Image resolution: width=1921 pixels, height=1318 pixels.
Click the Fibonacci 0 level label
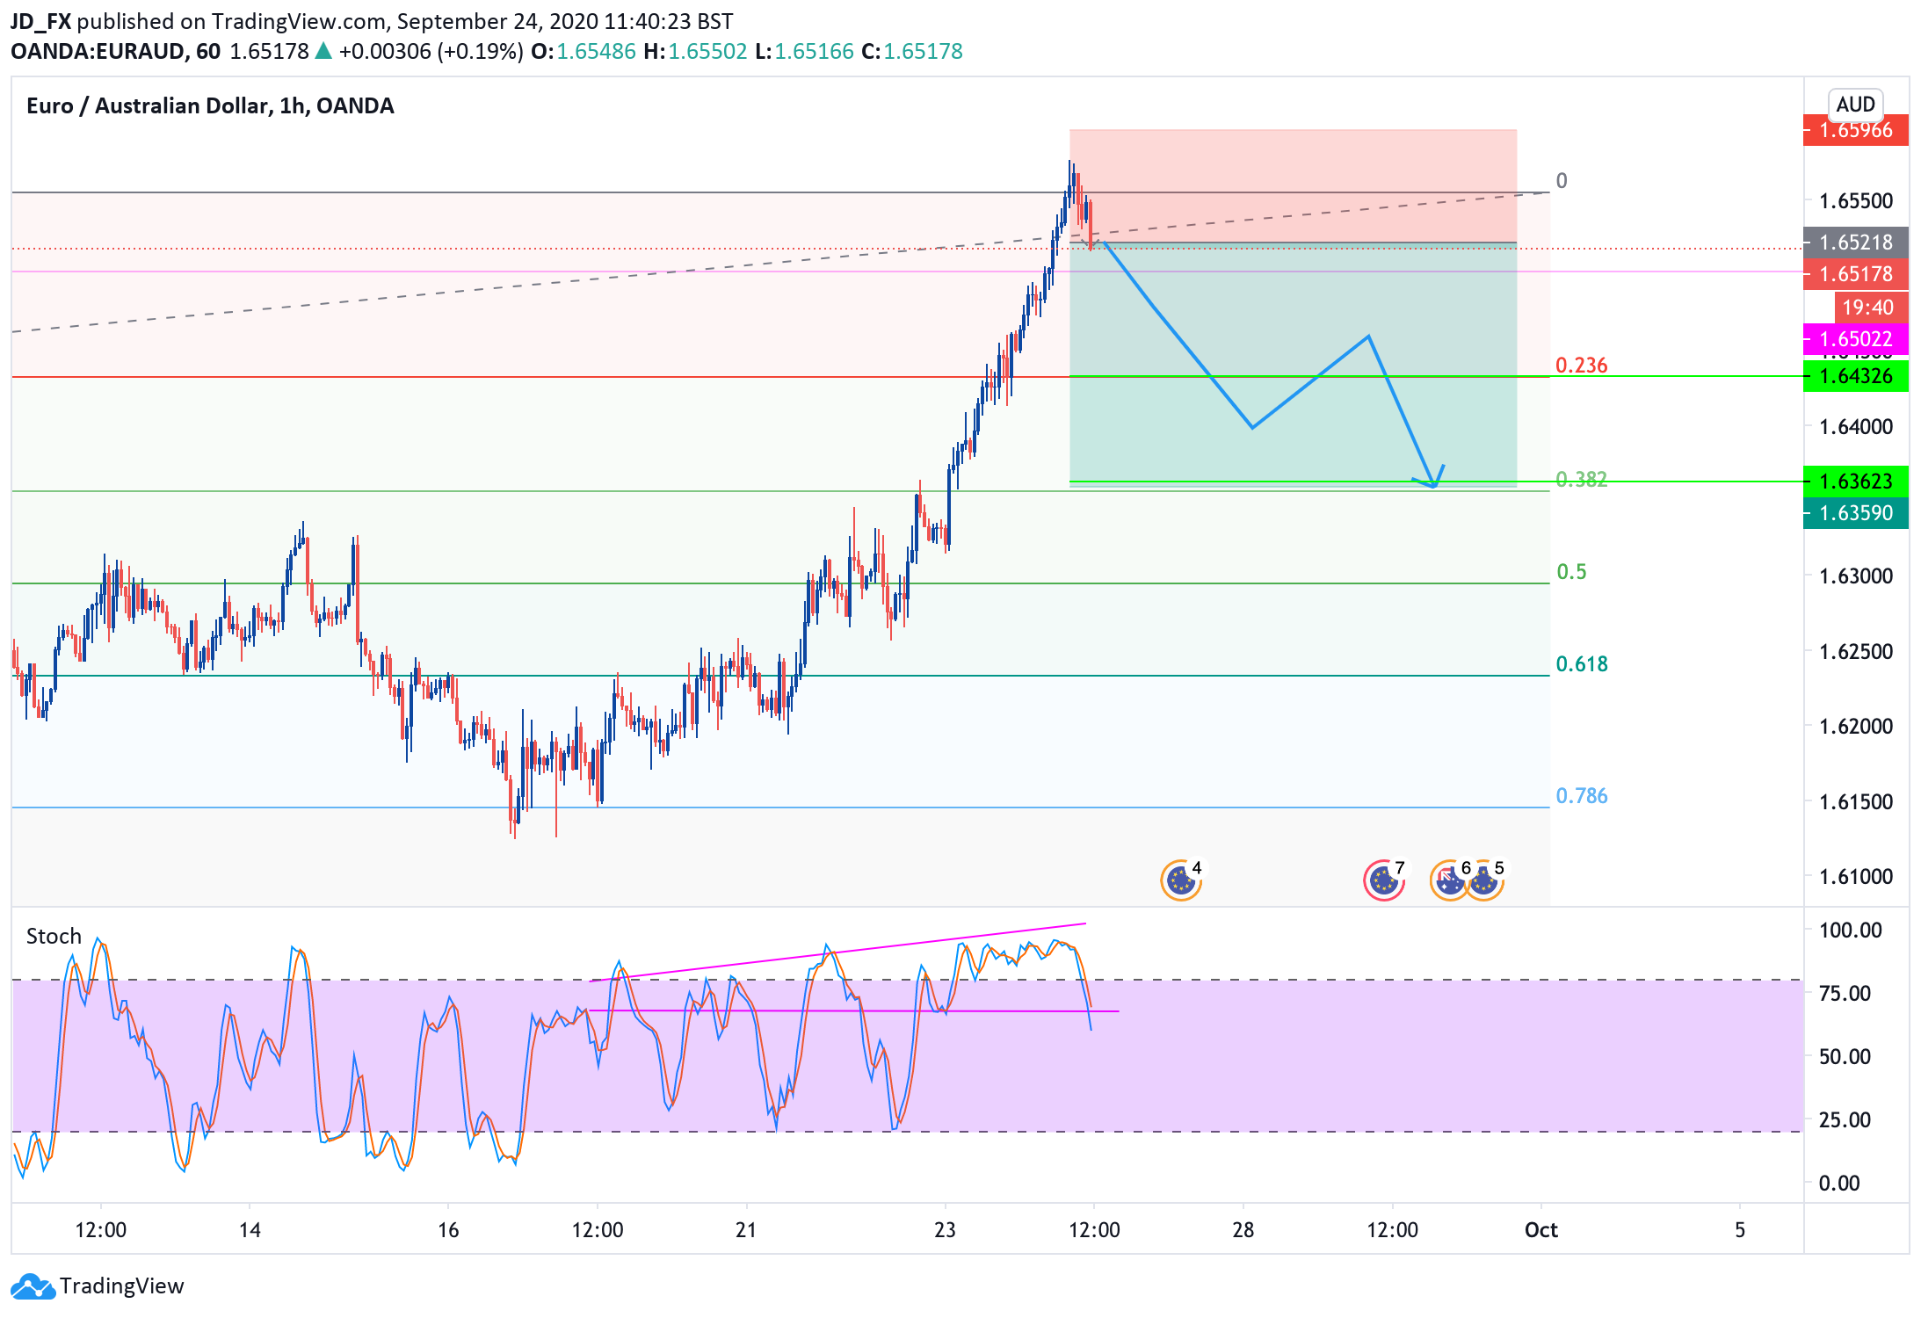[1562, 181]
